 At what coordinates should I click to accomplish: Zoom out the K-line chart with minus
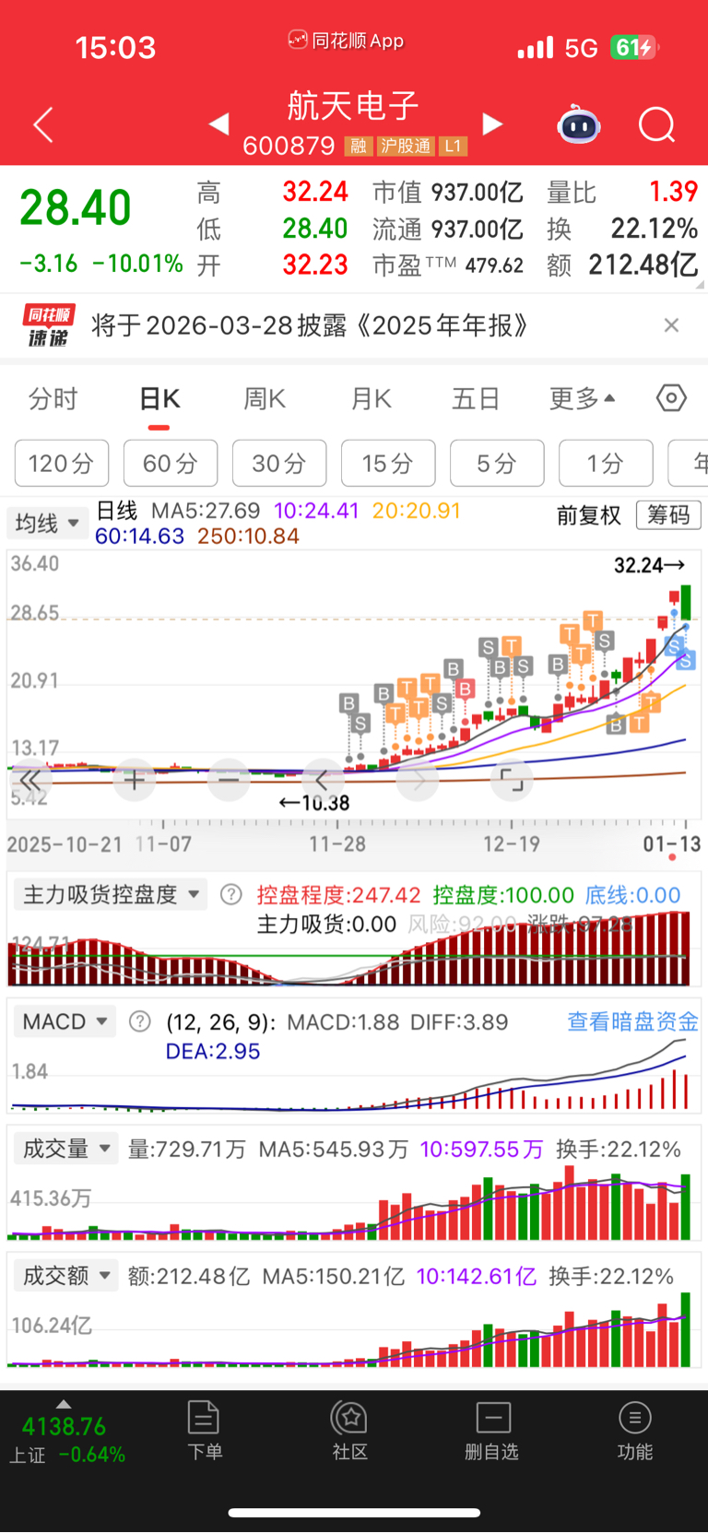[229, 780]
